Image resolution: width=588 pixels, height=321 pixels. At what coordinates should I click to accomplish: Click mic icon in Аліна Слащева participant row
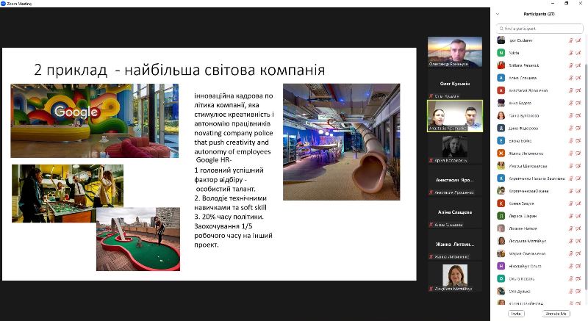tap(571, 78)
